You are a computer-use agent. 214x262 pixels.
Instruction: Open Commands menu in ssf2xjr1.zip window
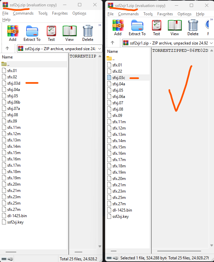128,14
